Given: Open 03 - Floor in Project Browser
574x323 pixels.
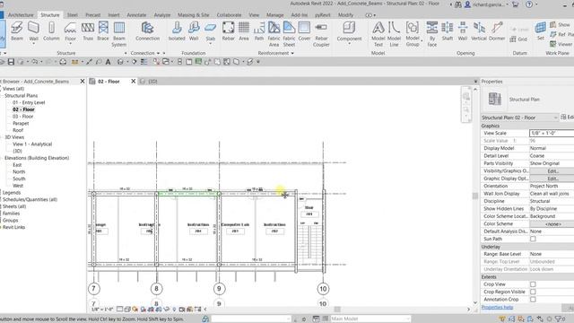Looking at the screenshot, I should coord(22,117).
